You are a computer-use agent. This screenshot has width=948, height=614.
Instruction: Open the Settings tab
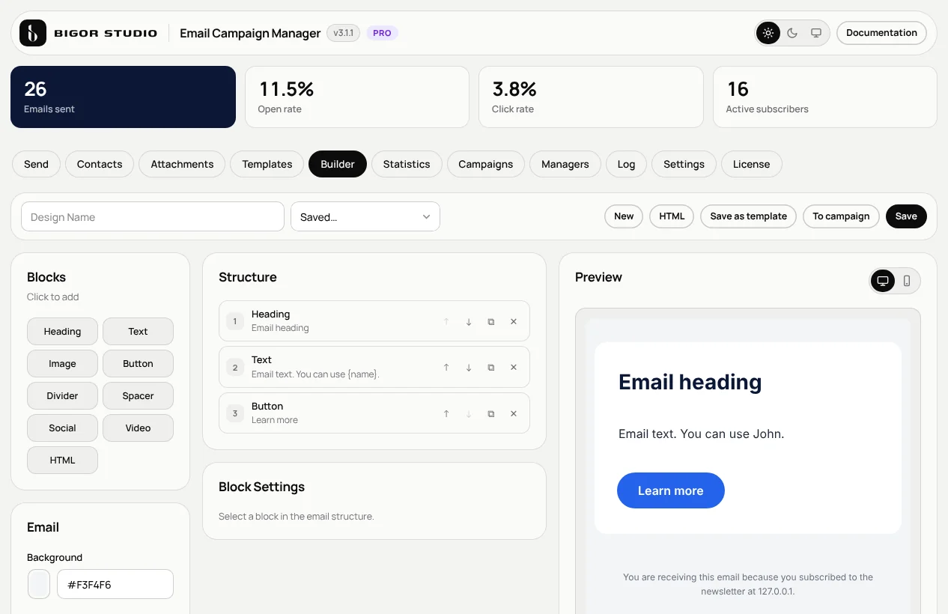[x=684, y=164]
